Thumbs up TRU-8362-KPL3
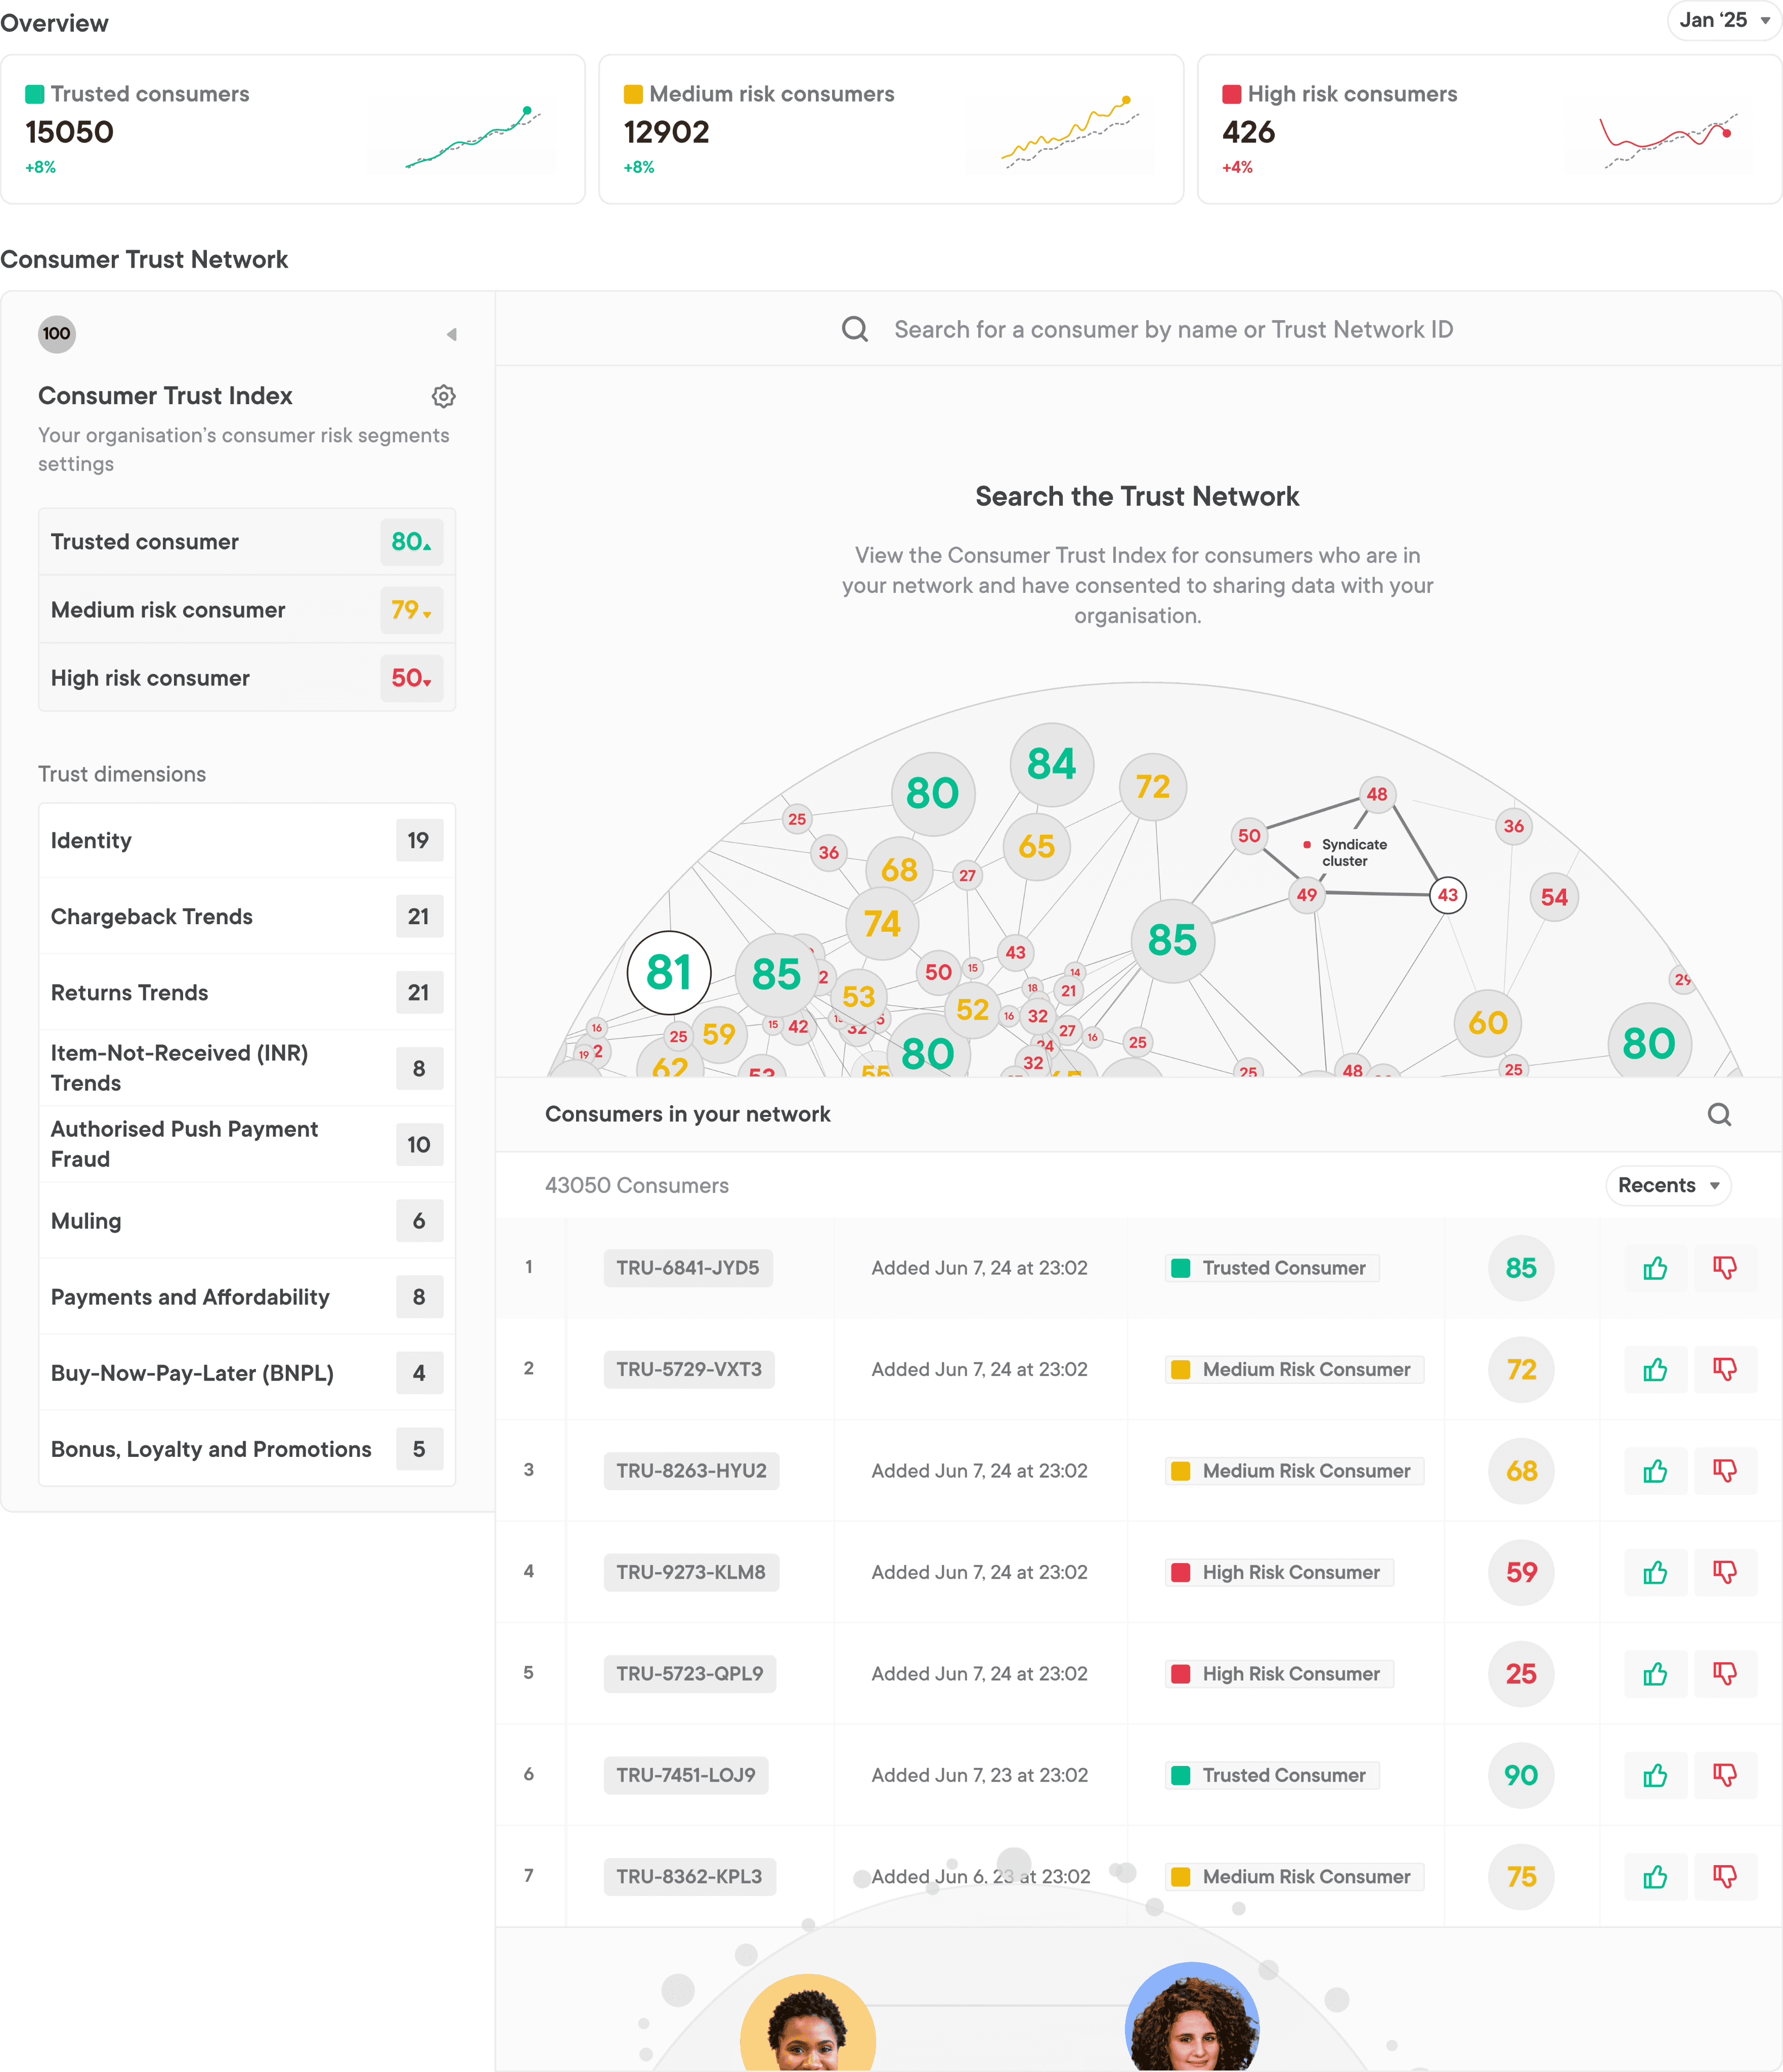This screenshot has width=1783, height=2072. point(1655,1877)
